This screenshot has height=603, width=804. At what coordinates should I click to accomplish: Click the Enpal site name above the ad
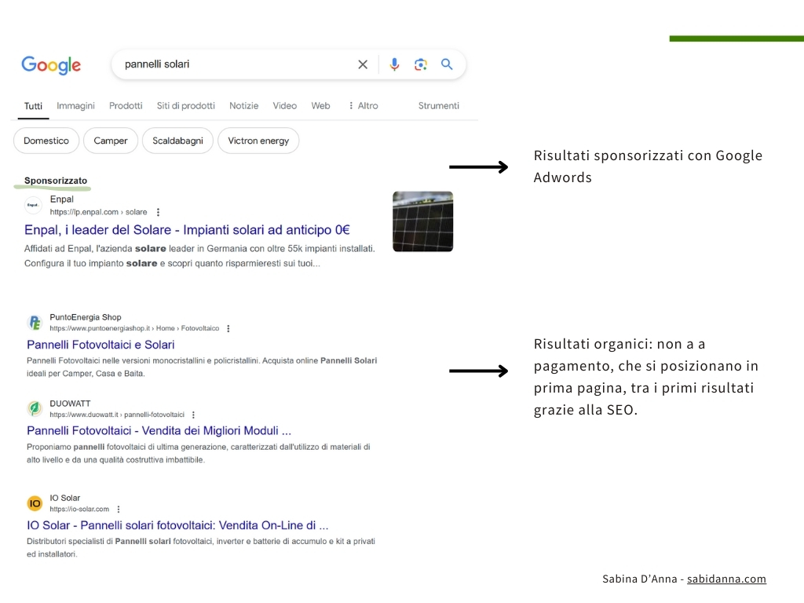coord(61,199)
